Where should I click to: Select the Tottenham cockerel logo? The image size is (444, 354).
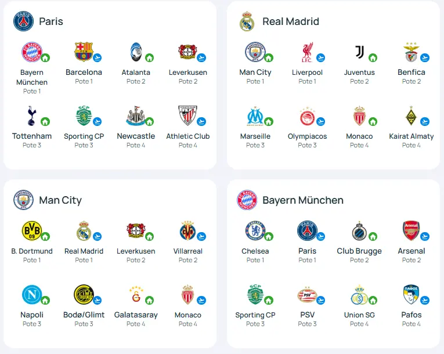point(32,116)
